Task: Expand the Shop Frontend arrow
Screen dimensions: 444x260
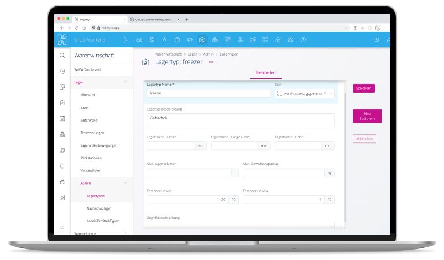Action: pyautogui.click(x=125, y=40)
